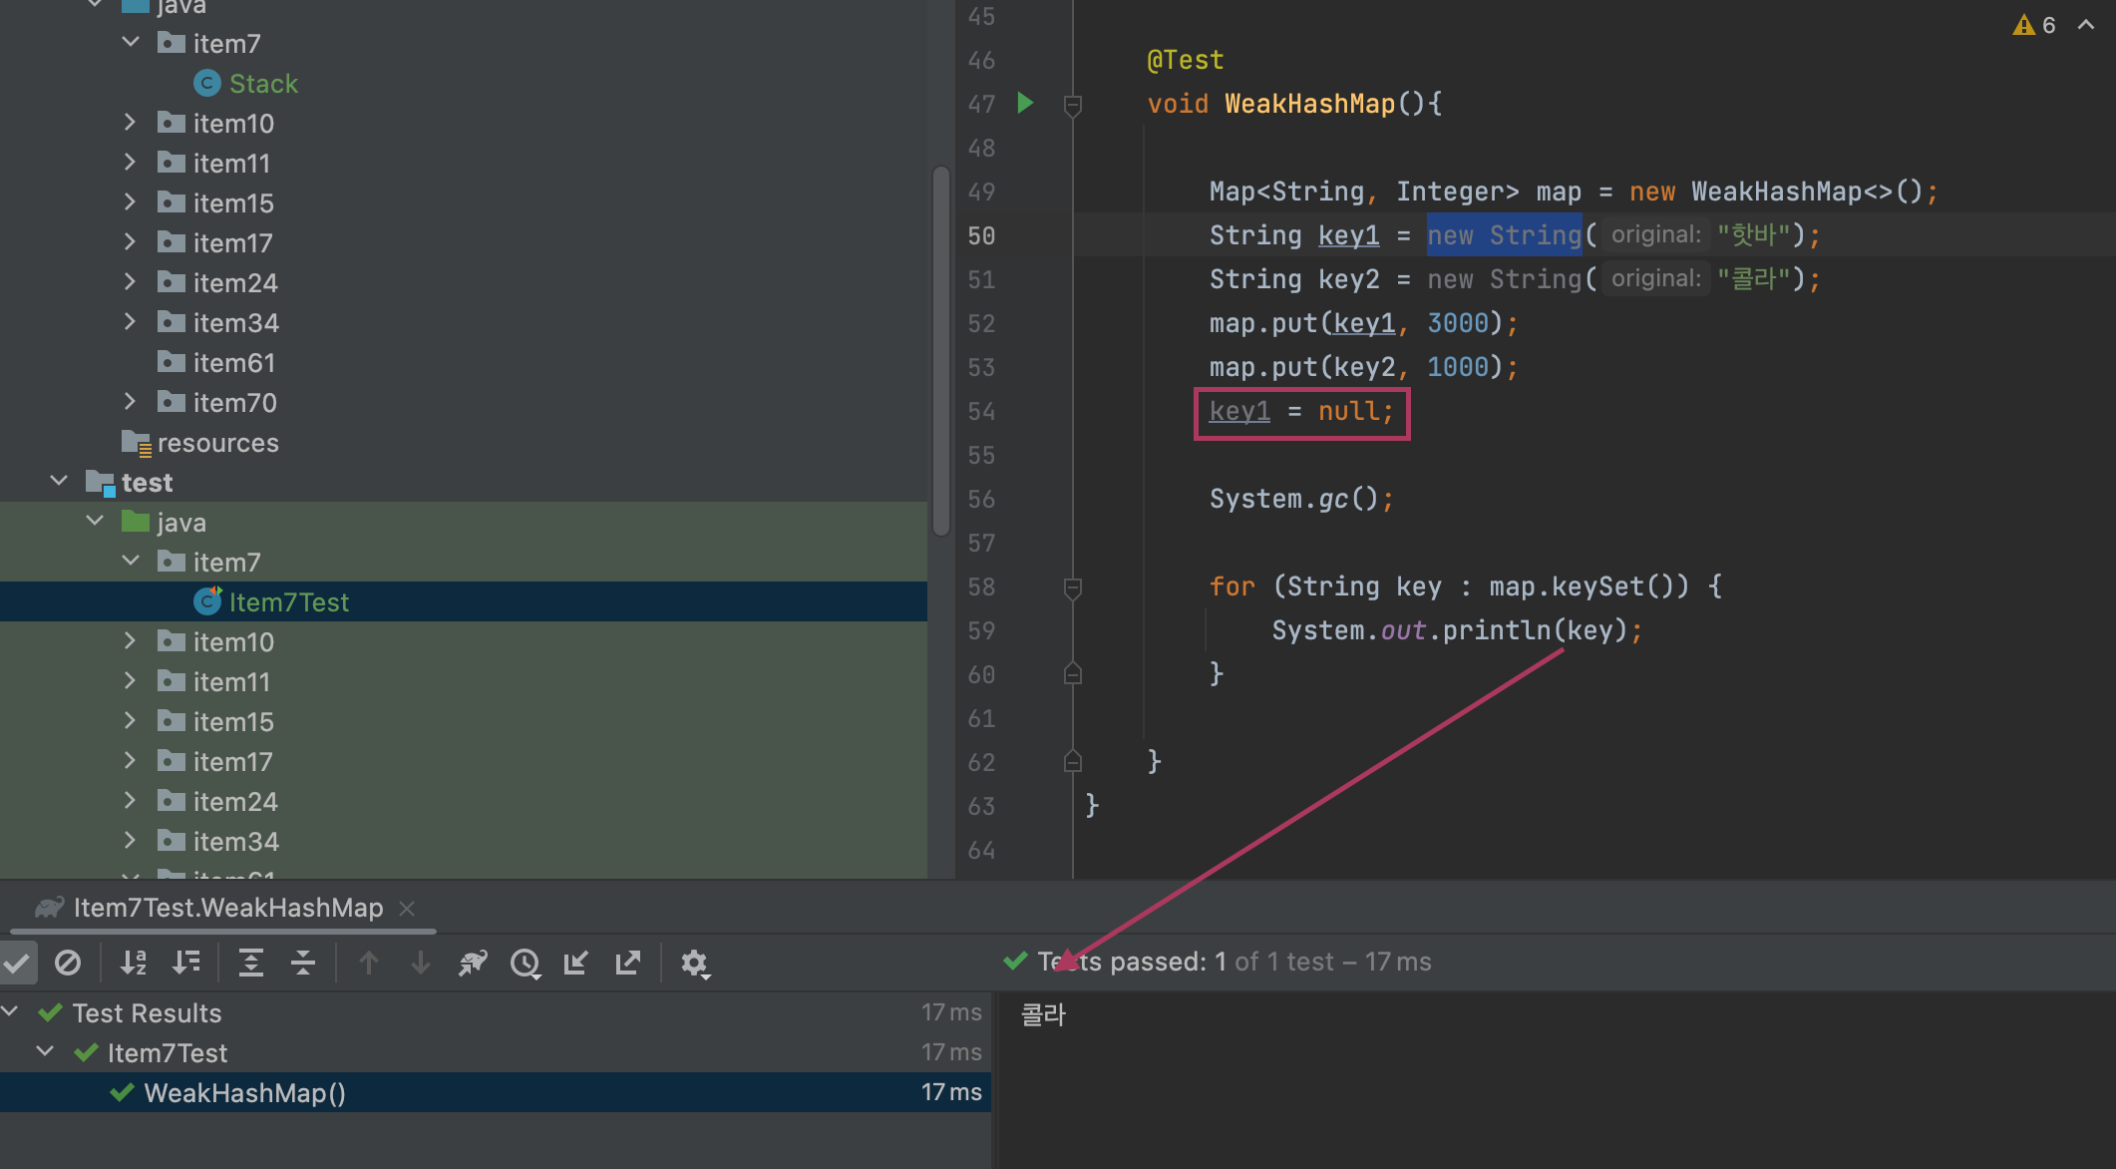Expand item17 package under test
This screenshot has width=2116, height=1169.
130,761
